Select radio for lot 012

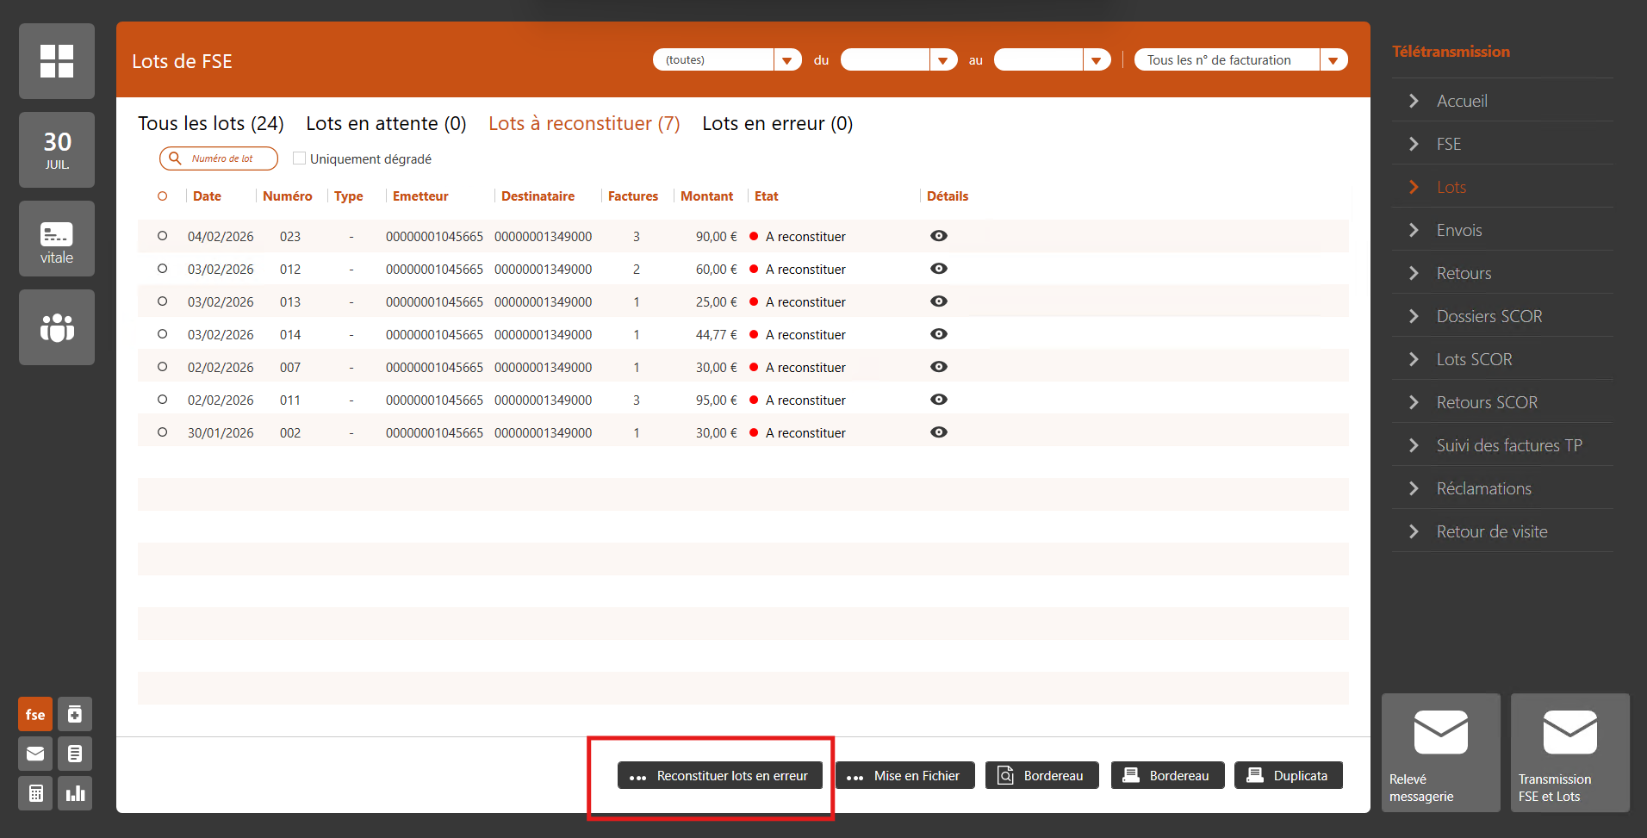[x=162, y=269]
